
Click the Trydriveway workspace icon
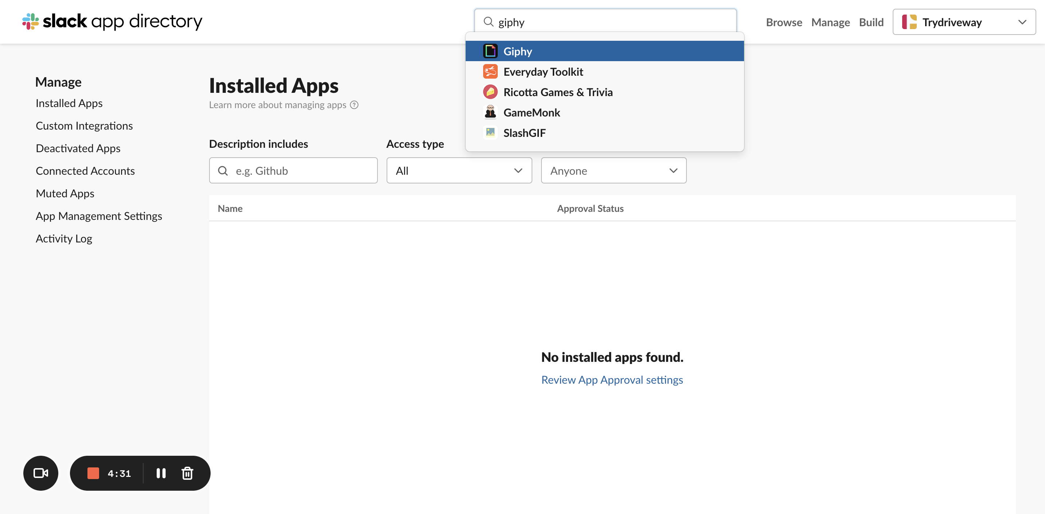click(x=909, y=22)
